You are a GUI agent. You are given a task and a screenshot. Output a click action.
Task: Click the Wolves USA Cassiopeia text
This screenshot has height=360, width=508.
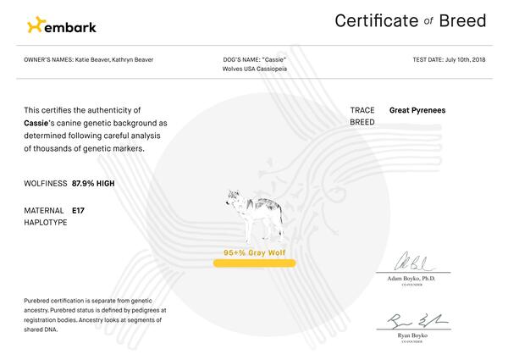[x=254, y=69]
